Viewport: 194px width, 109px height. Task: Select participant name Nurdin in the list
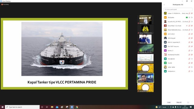tap(170, 63)
